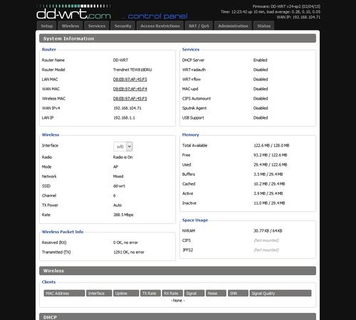
Task: Click the Network Mixed value
Action: tap(118, 176)
